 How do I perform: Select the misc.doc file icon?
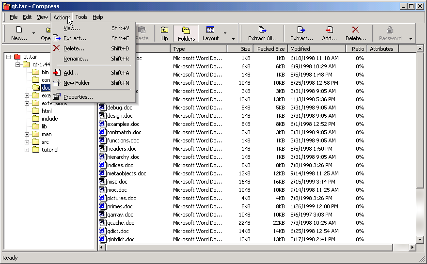click(102, 181)
